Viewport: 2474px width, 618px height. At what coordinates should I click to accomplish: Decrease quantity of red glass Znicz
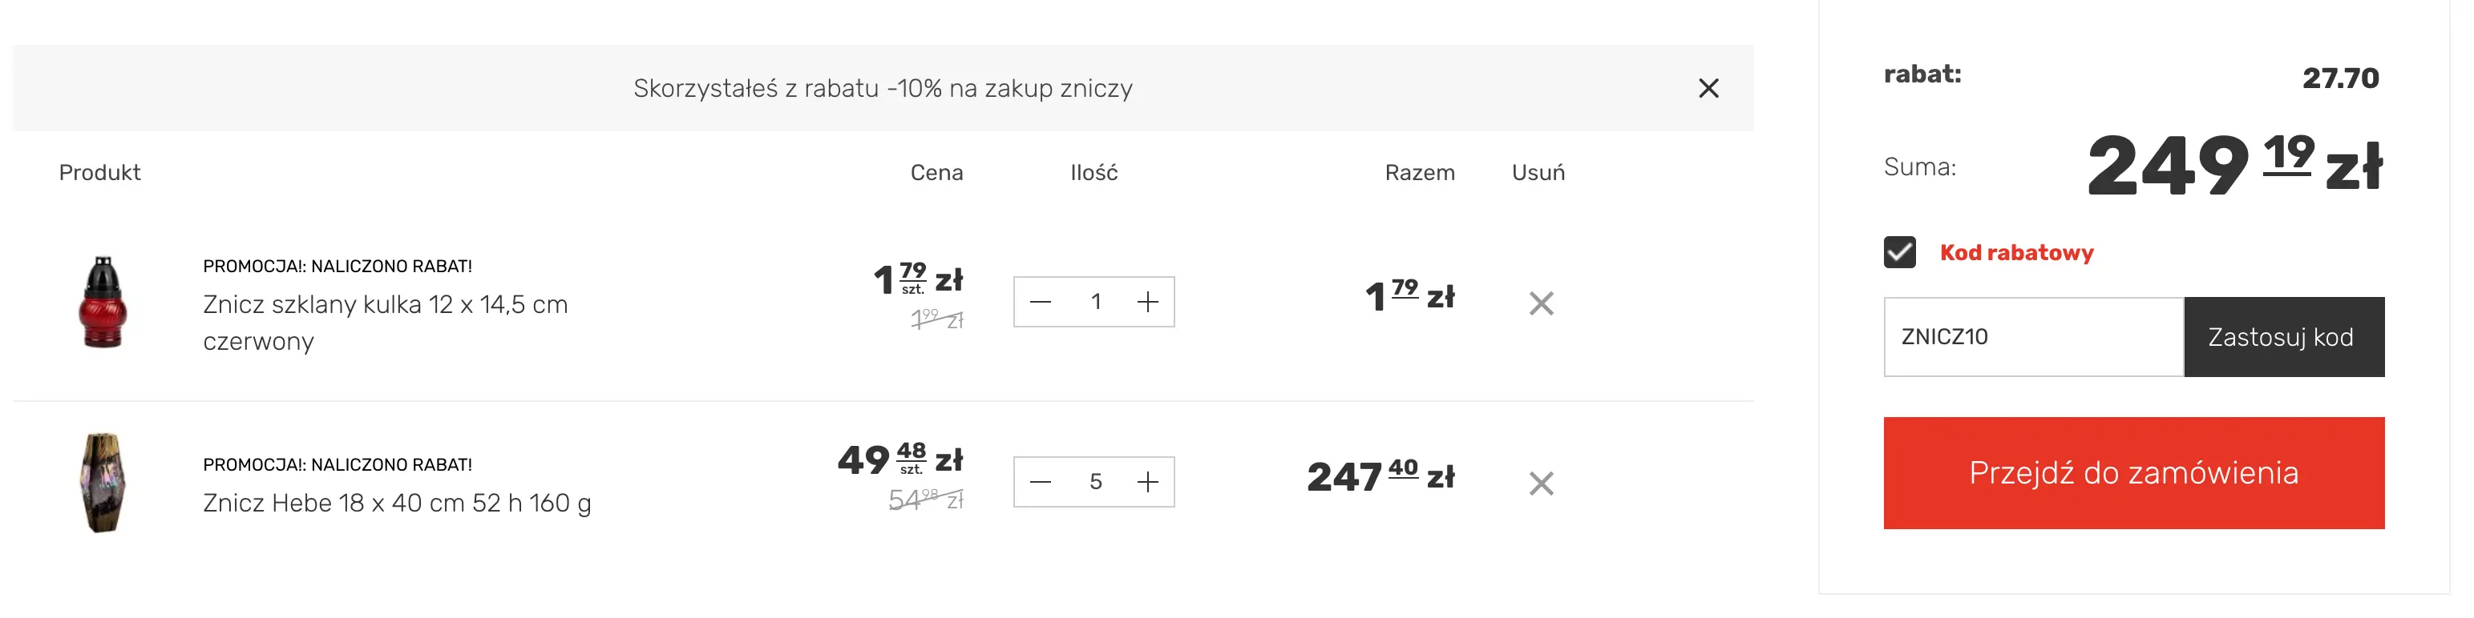pos(1040,303)
